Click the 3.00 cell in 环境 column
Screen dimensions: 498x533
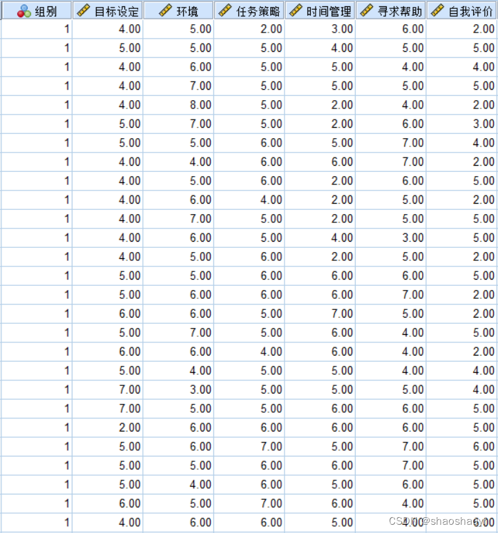[x=178, y=389]
